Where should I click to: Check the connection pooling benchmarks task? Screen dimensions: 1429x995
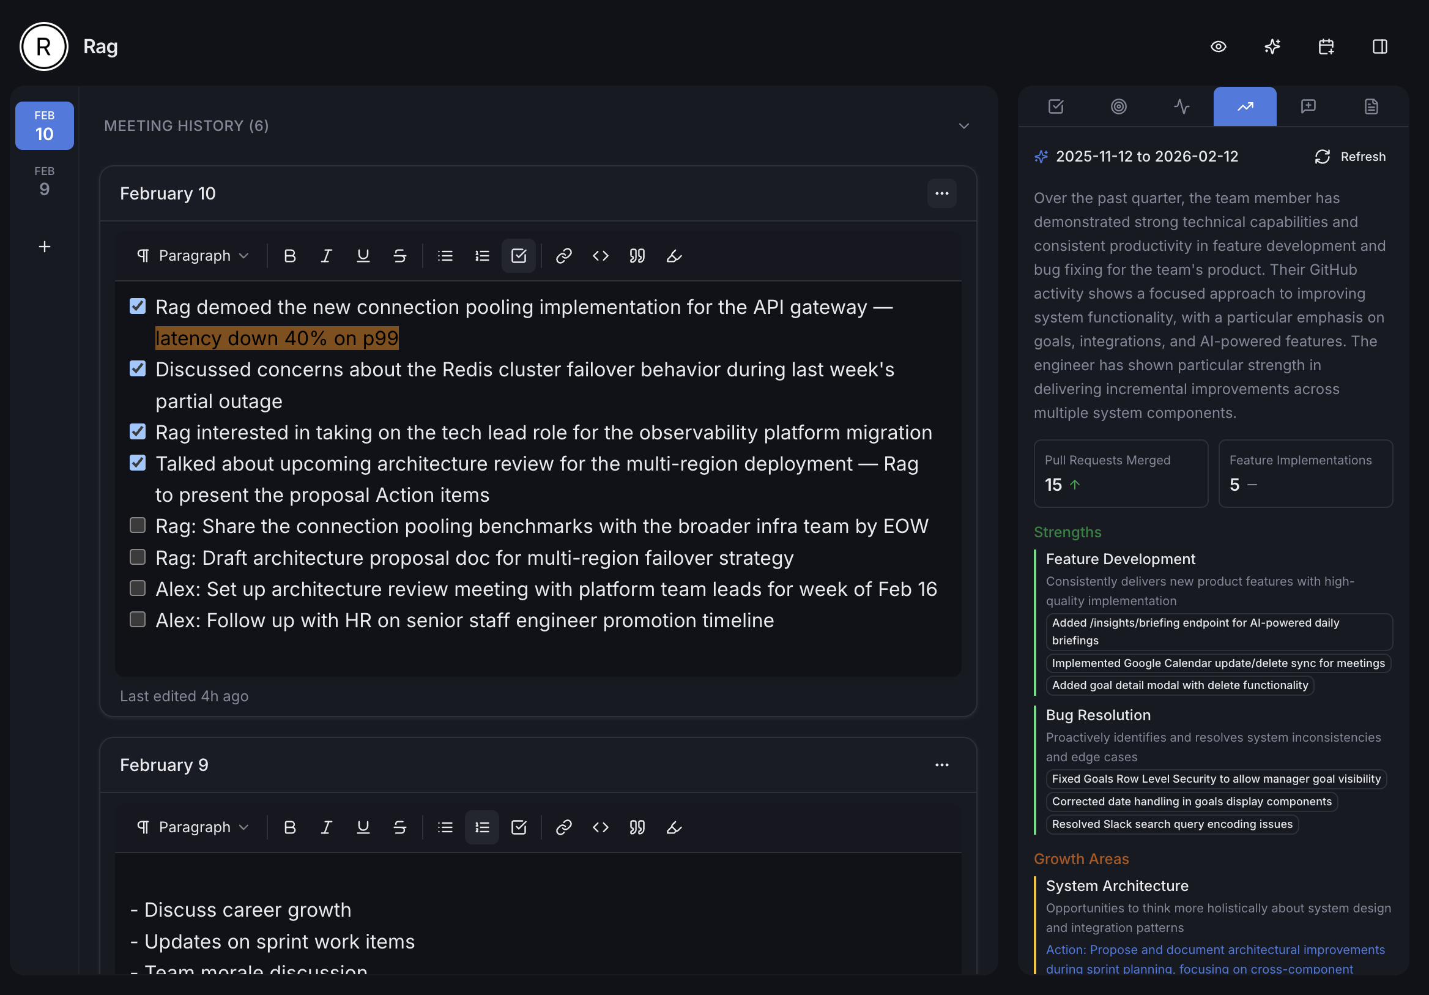coord(138,526)
